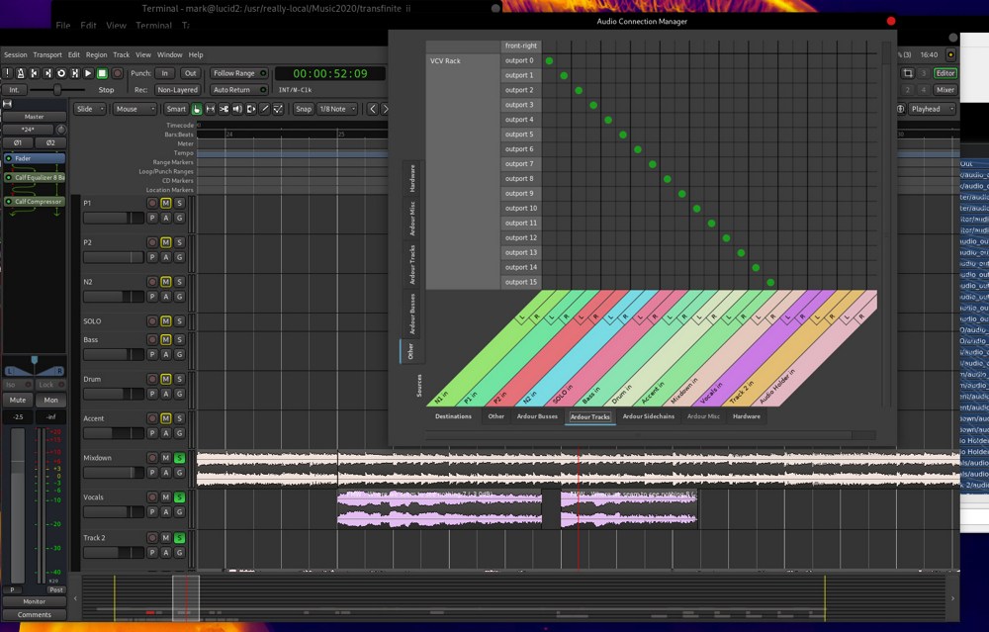Open the Slide edit mode dropdown
This screenshot has height=632, width=989.
pyautogui.click(x=90, y=109)
